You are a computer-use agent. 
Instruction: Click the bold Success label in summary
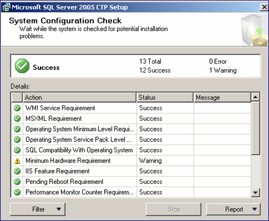[46, 67]
